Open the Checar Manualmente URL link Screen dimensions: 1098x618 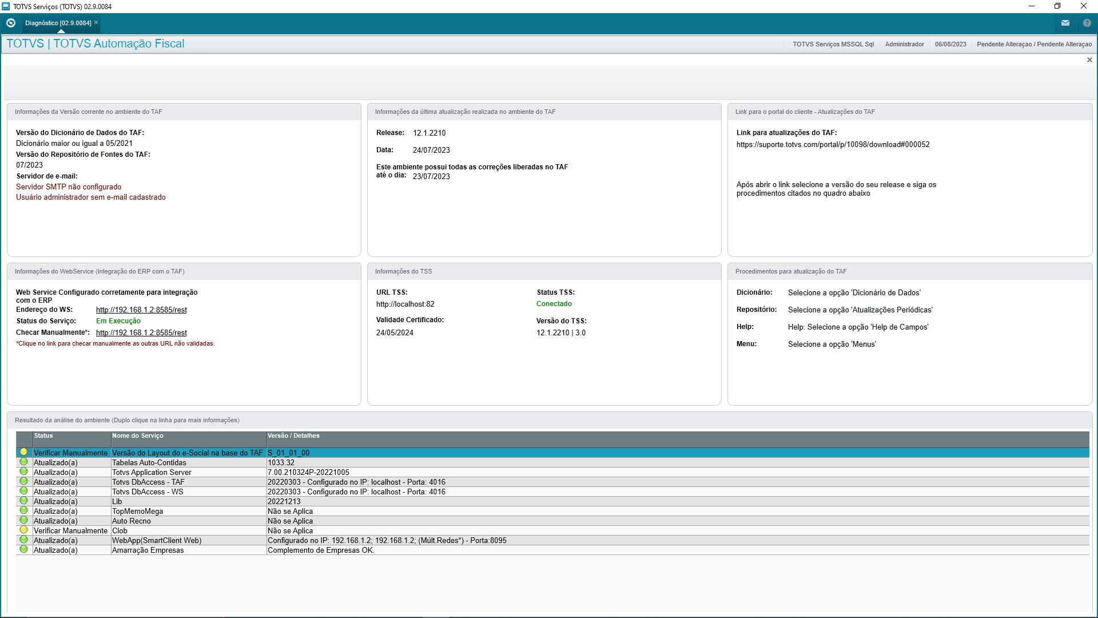[141, 332]
